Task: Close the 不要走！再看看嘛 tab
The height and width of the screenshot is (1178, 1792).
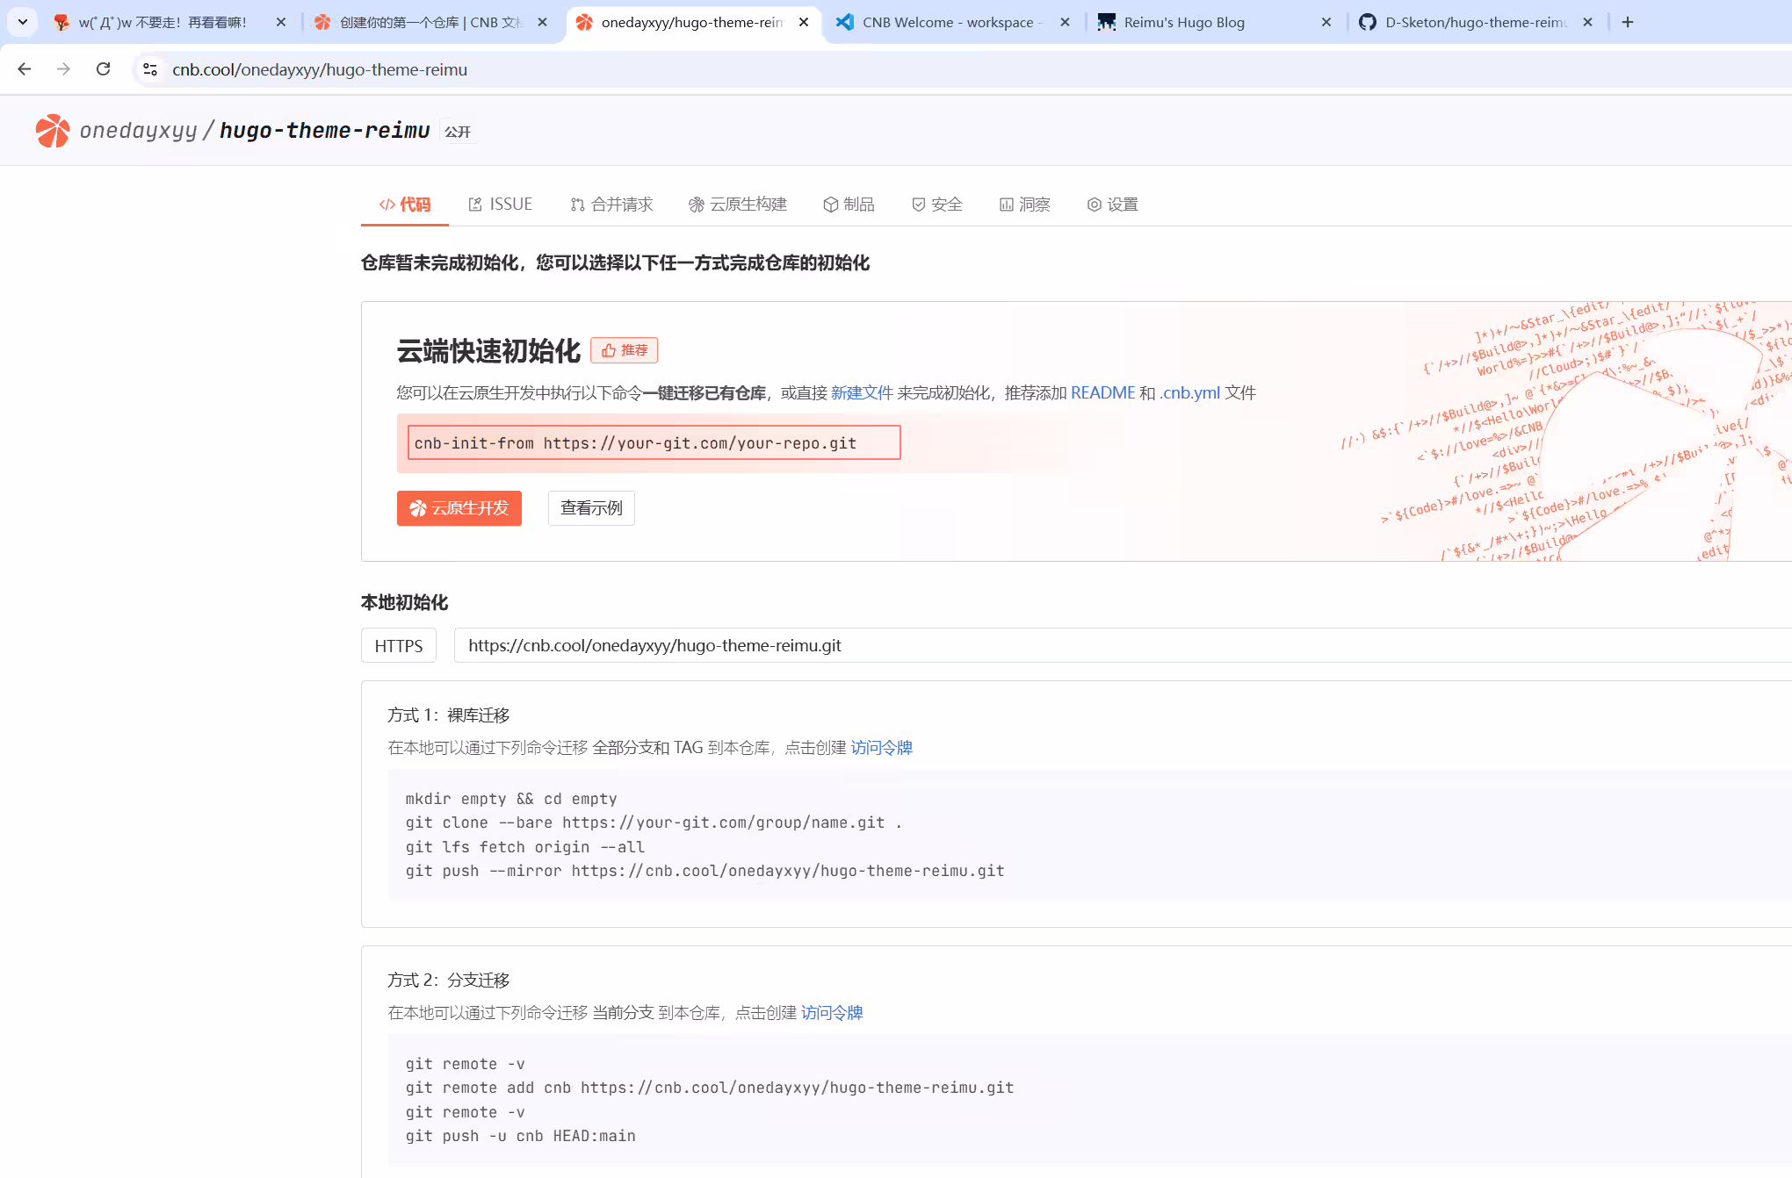Action: pyautogui.click(x=281, y=22)
